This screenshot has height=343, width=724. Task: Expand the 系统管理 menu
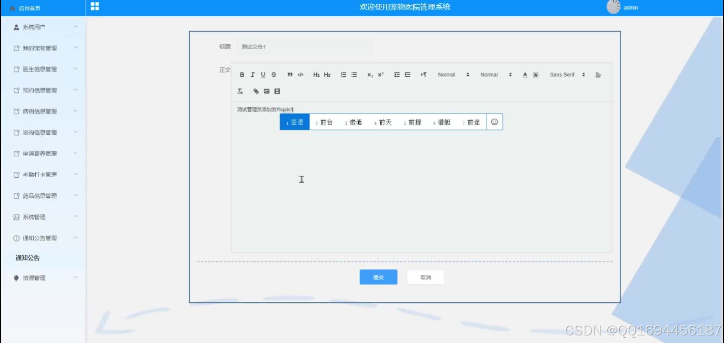click(x=43, y=217)
